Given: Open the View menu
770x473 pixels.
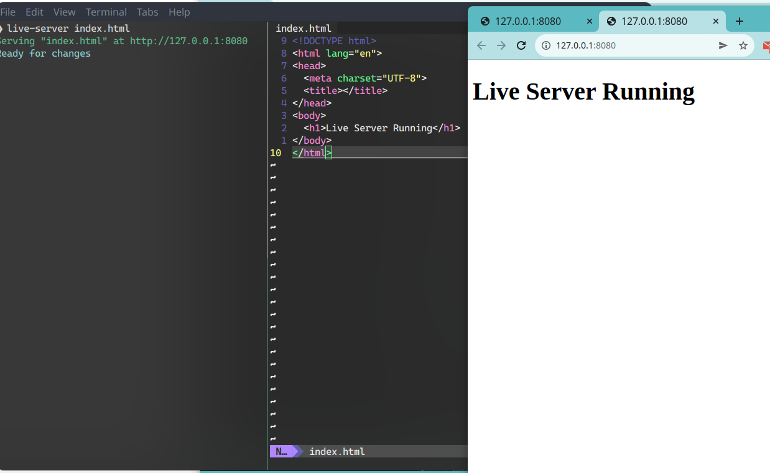Looking at the screenshot, I should 64,12.
